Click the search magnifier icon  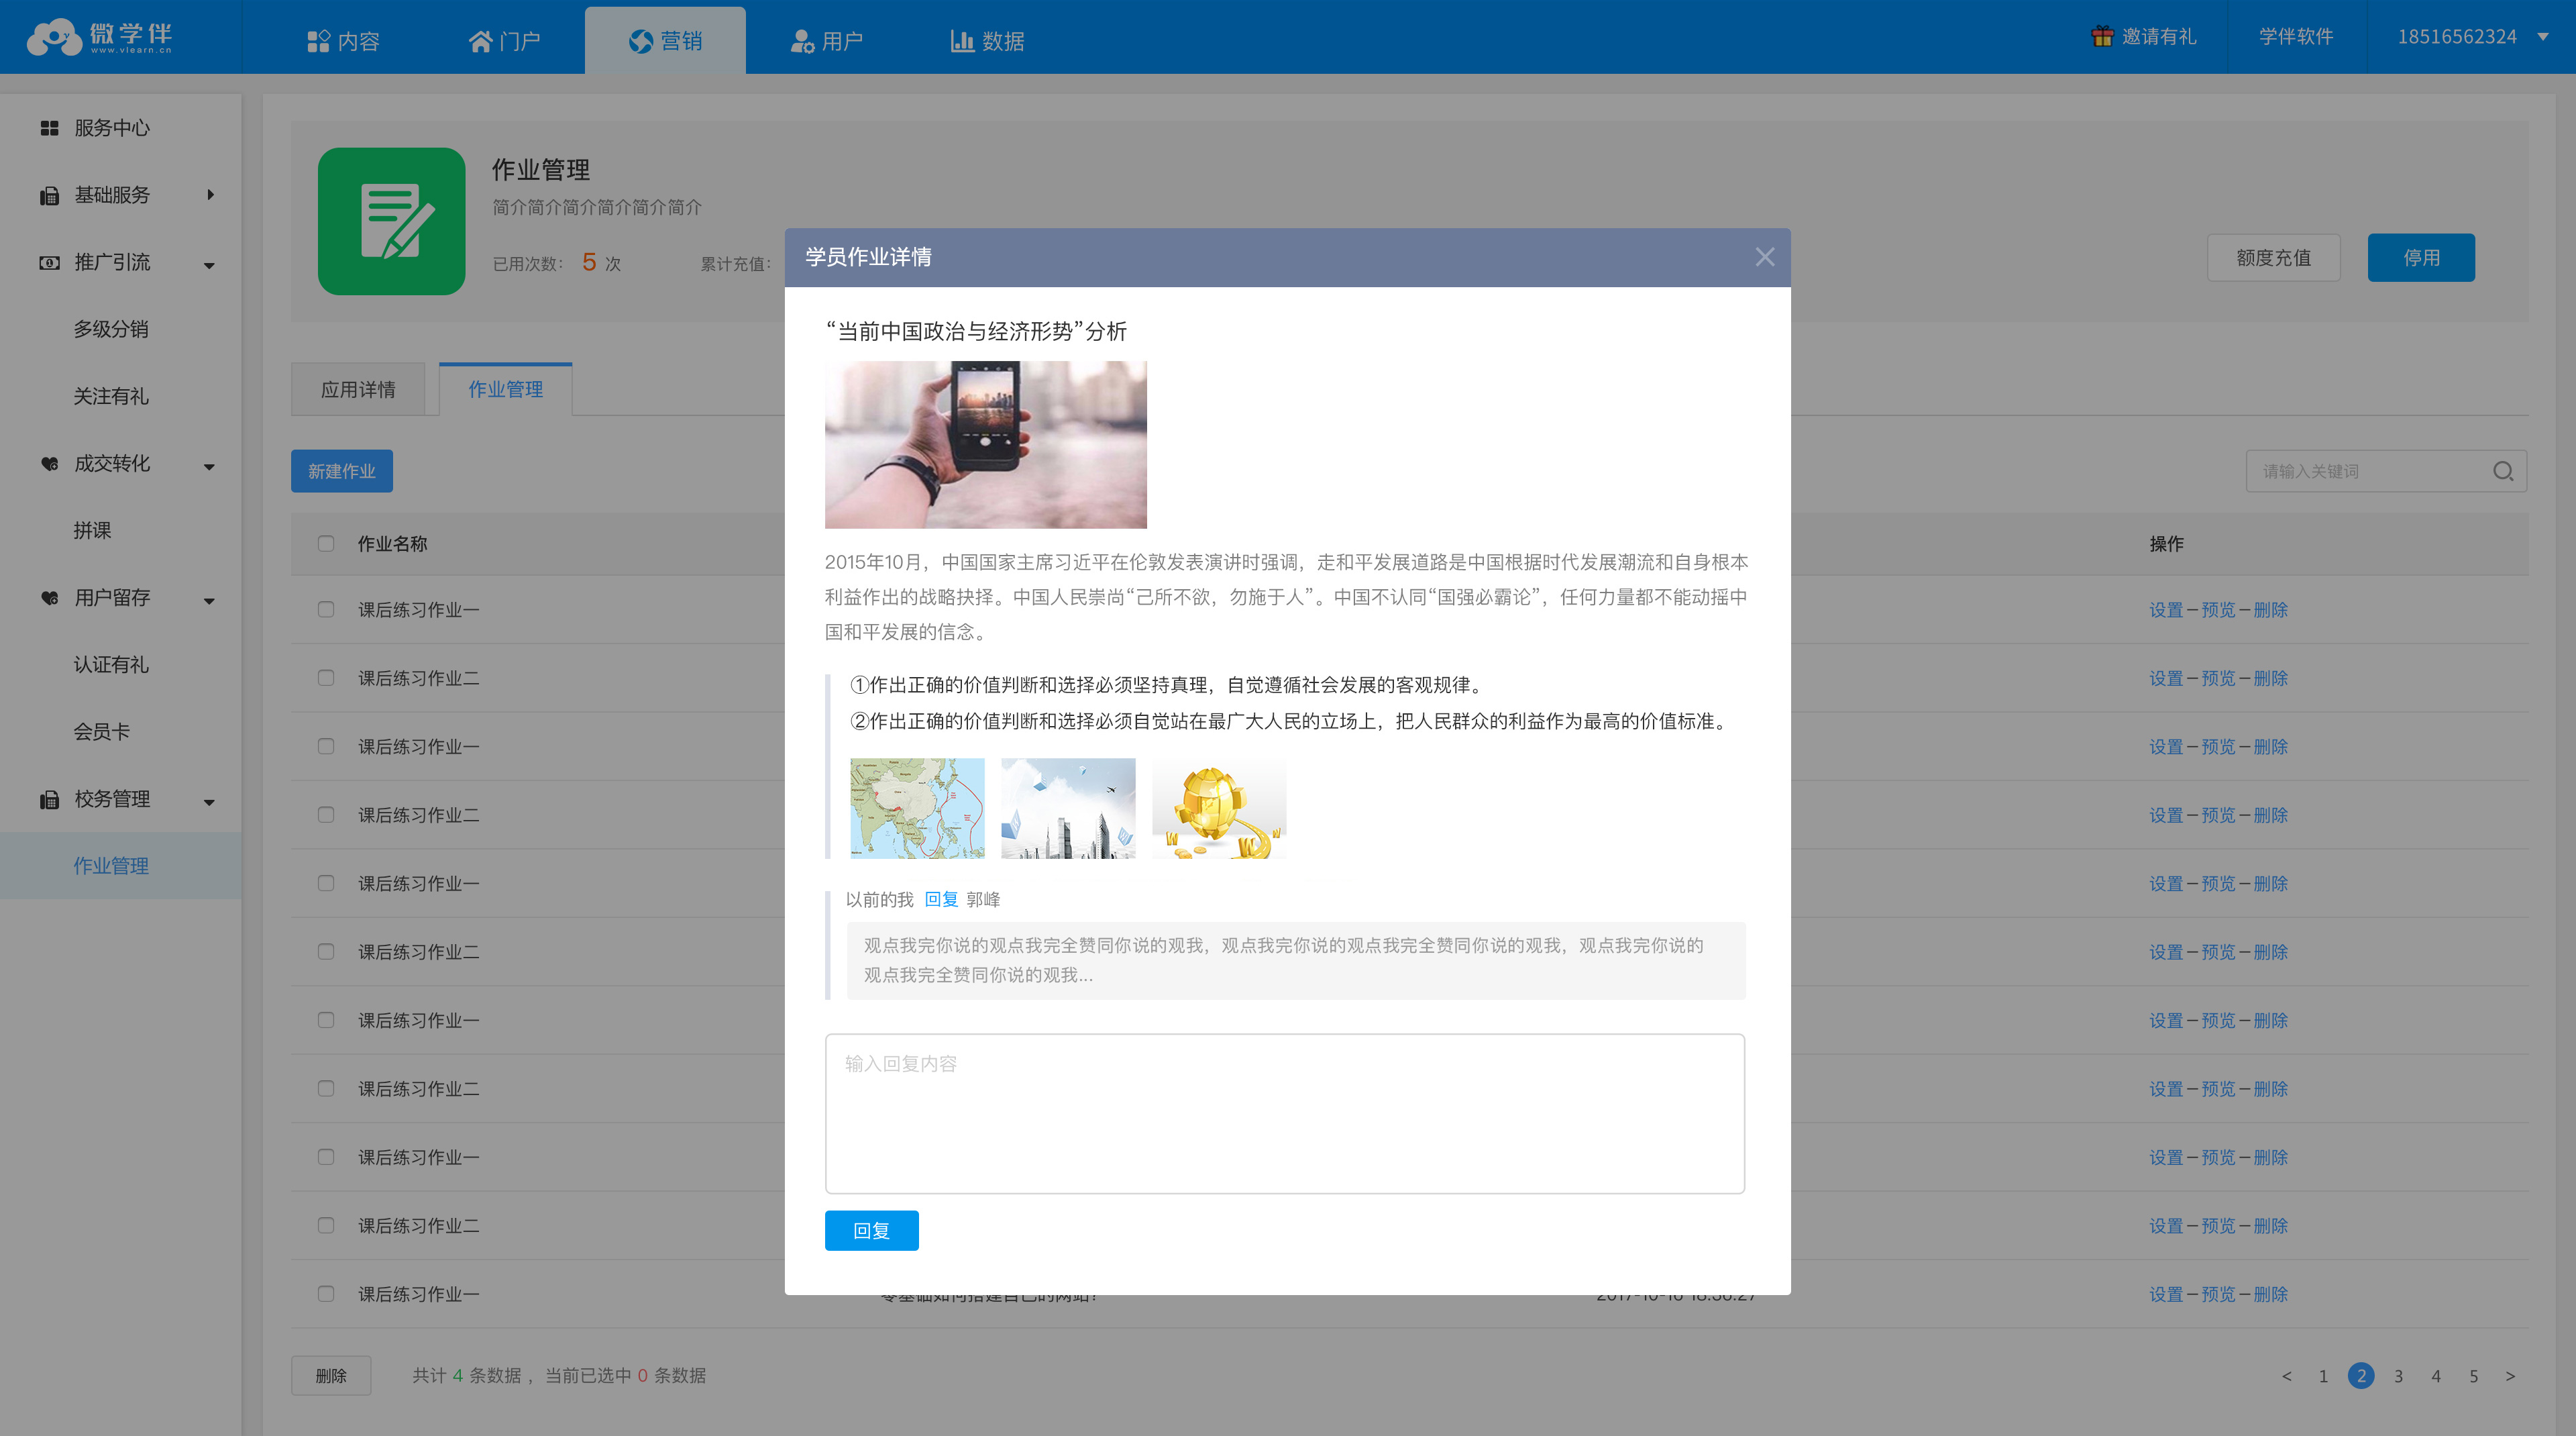click(2502, 471)
